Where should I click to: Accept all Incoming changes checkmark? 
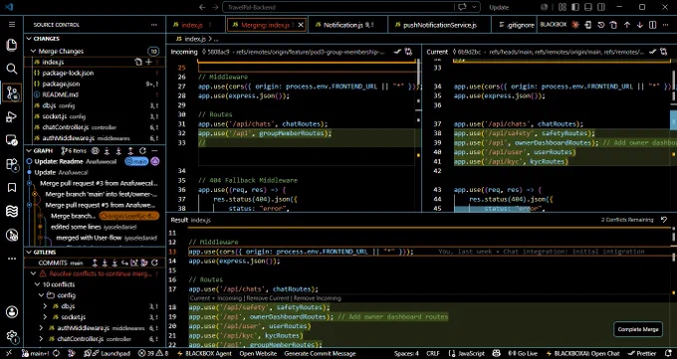397,52
